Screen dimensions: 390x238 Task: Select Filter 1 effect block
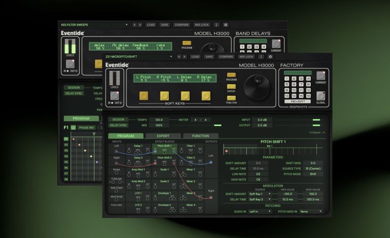point(191,149)
